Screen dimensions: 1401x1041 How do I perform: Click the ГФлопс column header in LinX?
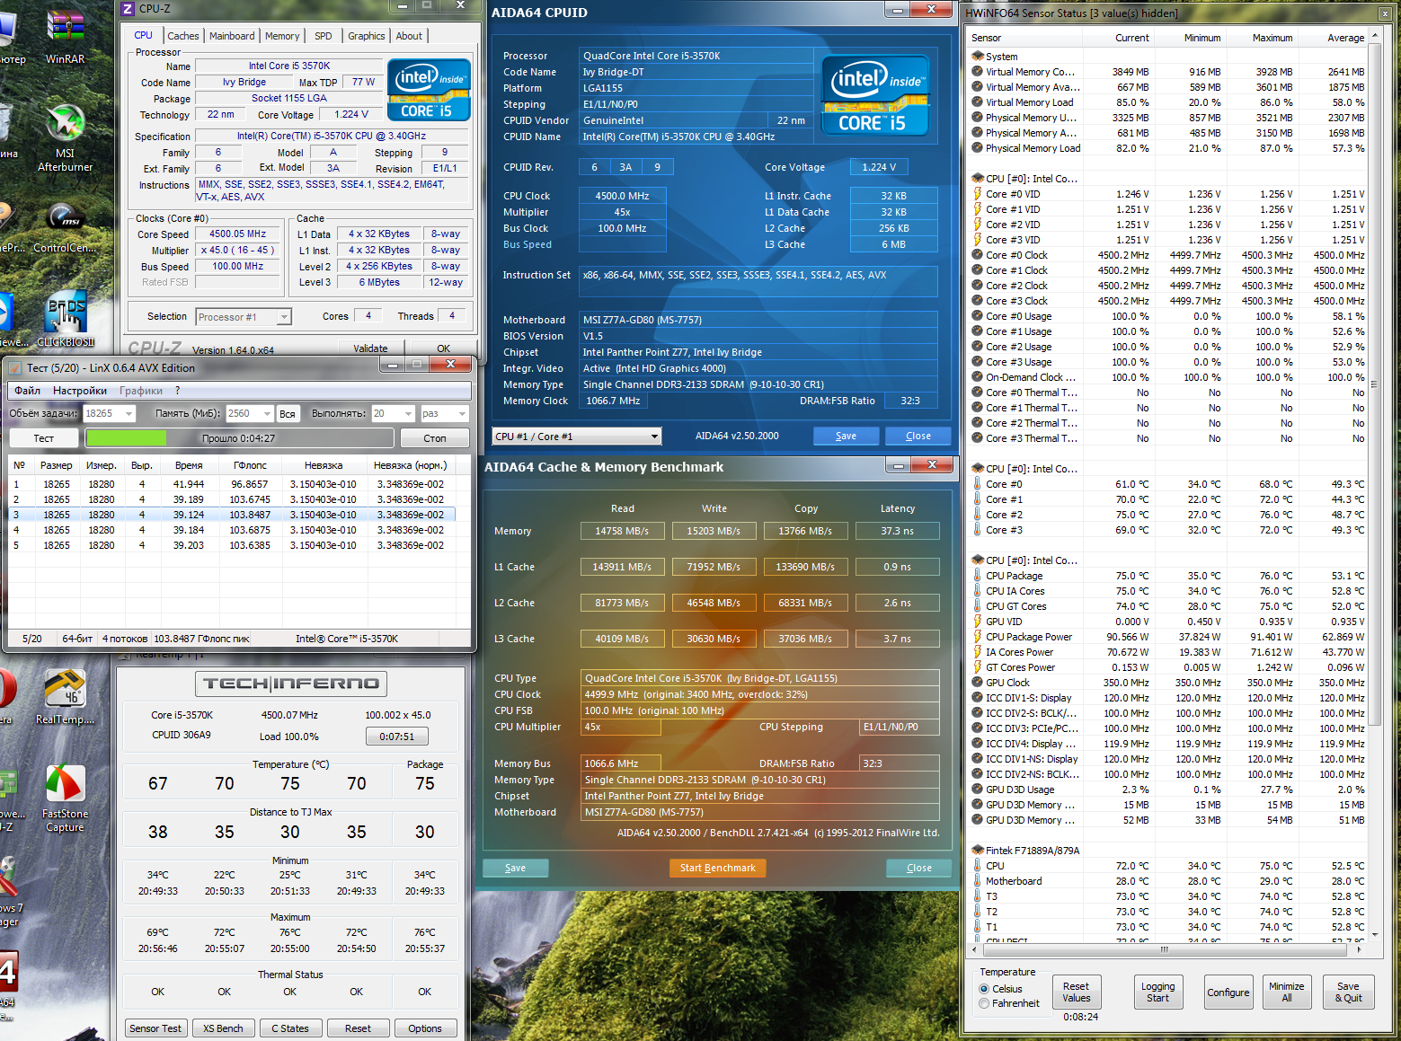250,465
